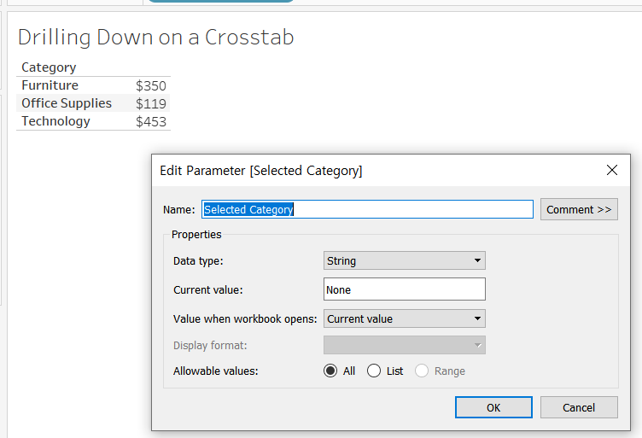Expand the Comment >> section
The height and width of the screenshot is (438, 642).
tap(579, 209)
